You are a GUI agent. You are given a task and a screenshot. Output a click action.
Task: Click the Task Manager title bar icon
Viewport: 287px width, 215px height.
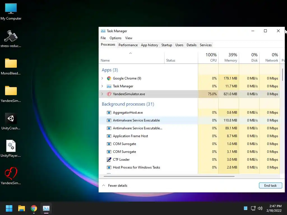coord(103,31)
